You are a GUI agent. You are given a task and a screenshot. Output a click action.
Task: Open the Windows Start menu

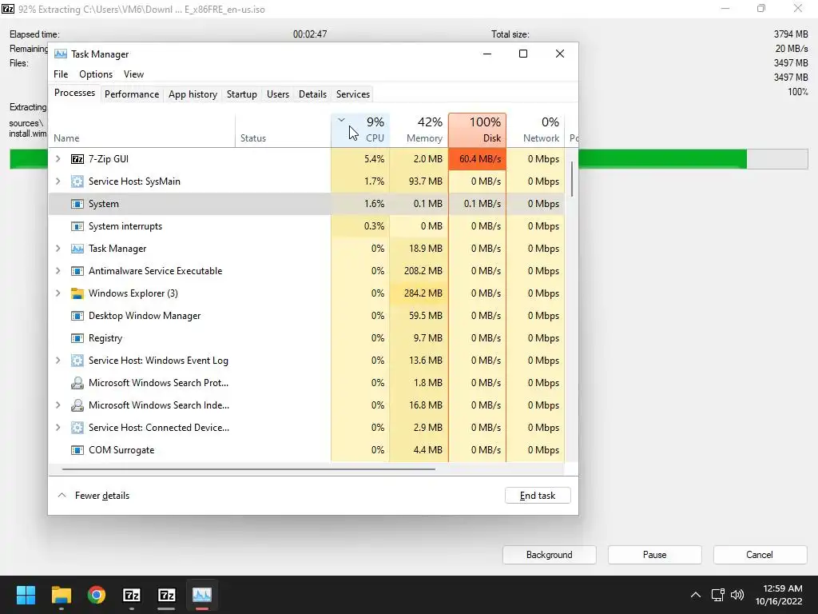point(26,595)
